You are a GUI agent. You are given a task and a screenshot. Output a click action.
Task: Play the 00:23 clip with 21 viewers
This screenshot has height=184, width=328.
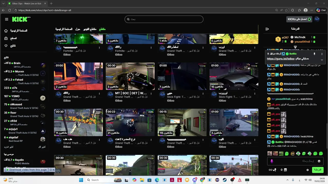pyautogui.click(x=130, y=122)
